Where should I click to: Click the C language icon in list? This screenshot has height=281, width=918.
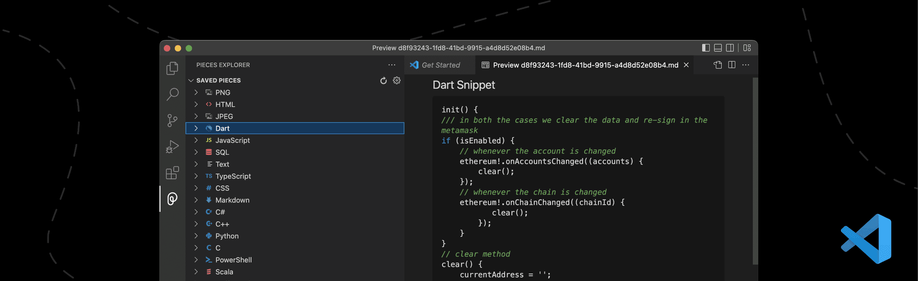[x=209, y=248]
